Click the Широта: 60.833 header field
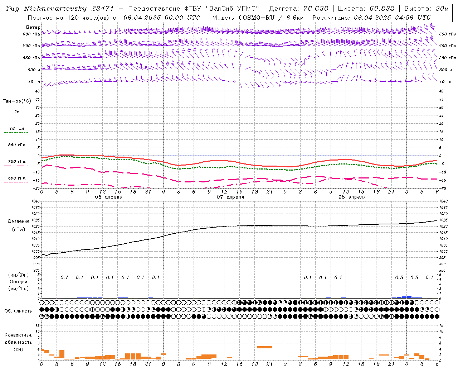The image size is (458, 367). pyautogui.click(x=366, y=9)
